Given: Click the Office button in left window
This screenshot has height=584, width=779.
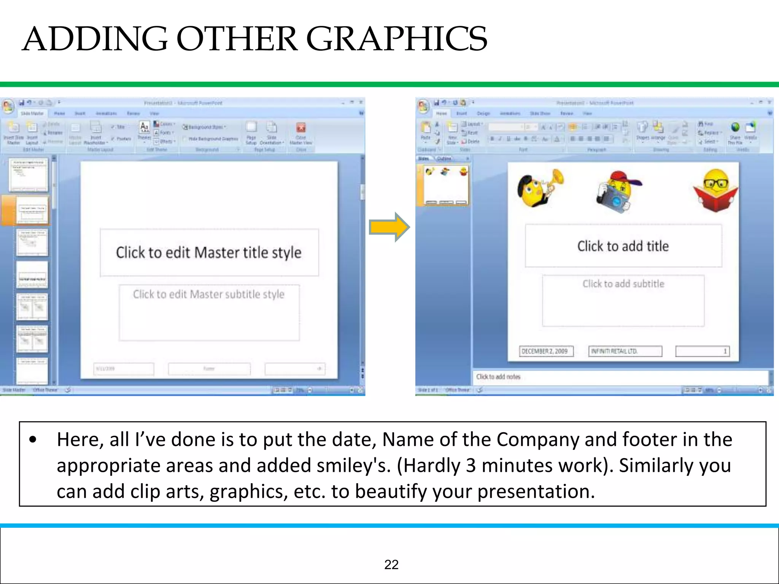Looking at the screenshot, I should point(8,106).
